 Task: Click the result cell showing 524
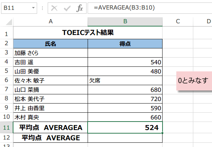pyautogui.click(x=125, y=128)
